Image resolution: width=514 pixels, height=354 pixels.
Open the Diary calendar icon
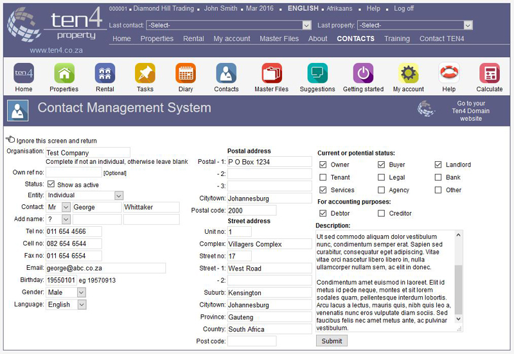(x=186, y=73)
